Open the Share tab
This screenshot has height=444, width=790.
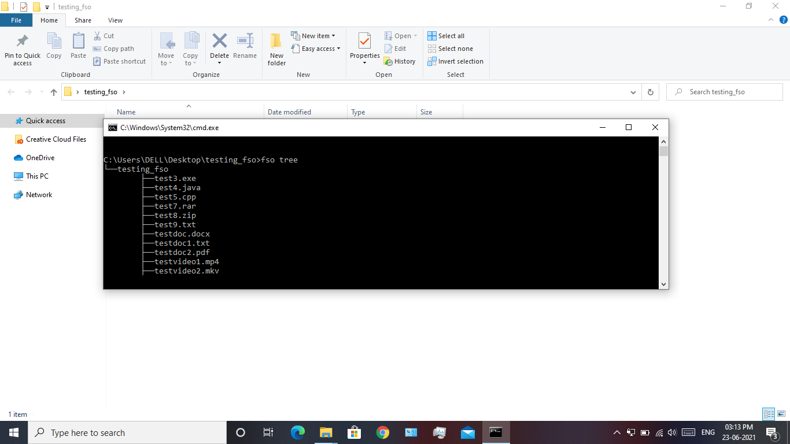[x=83, y=20]
